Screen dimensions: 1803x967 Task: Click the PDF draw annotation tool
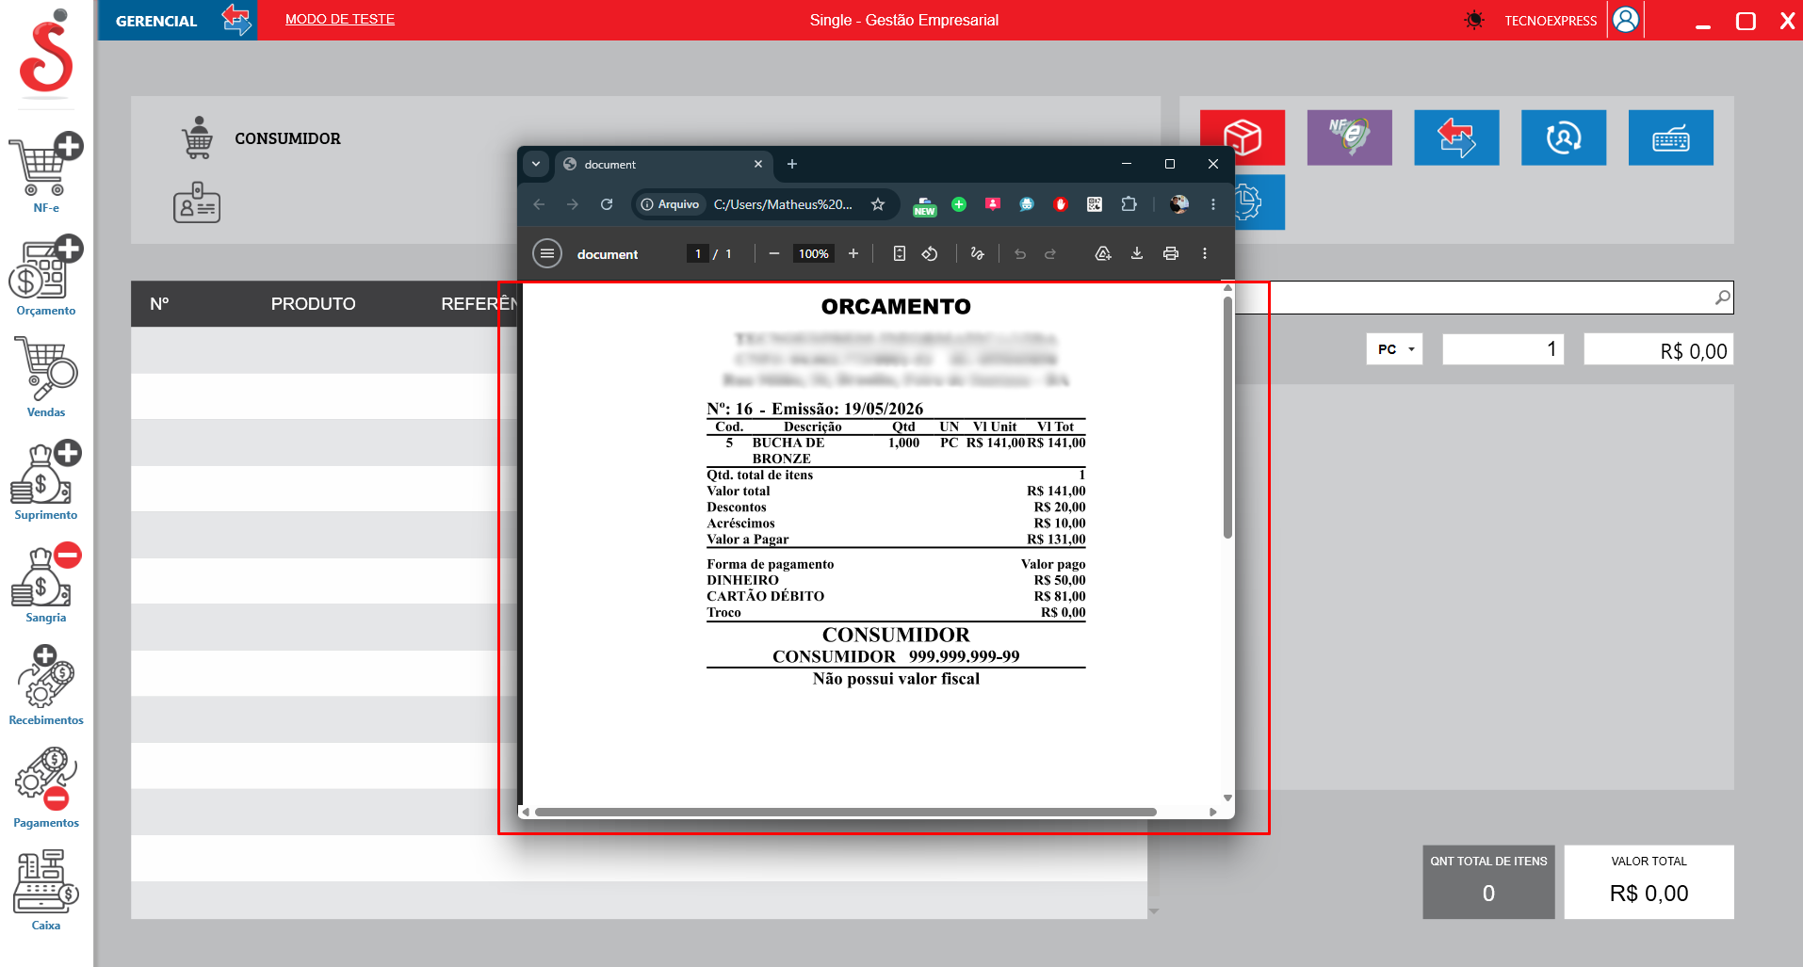977,253
